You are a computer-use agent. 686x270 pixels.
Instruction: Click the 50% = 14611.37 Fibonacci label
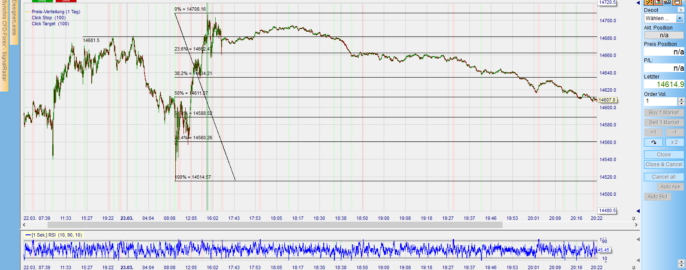pyautogui.click(x=191, y=93)
